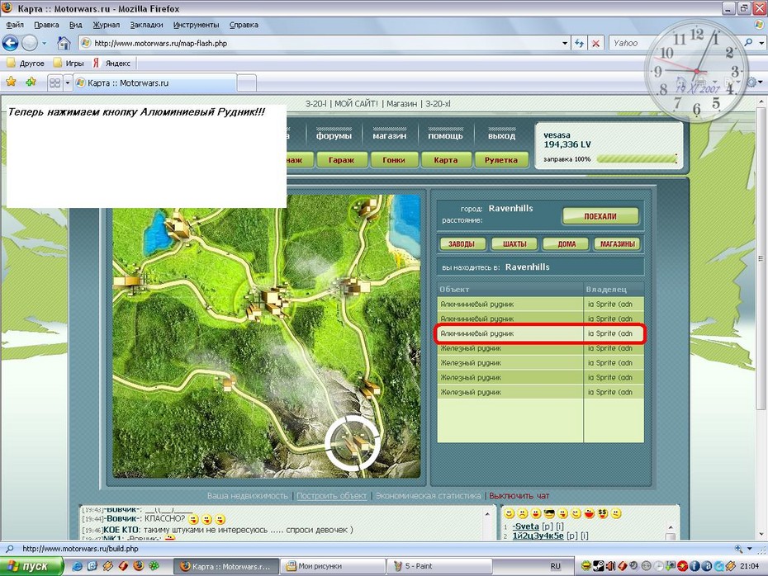Click the yellow star bookmarks icon
The image size is (768, 576).
tap(11, 83)
